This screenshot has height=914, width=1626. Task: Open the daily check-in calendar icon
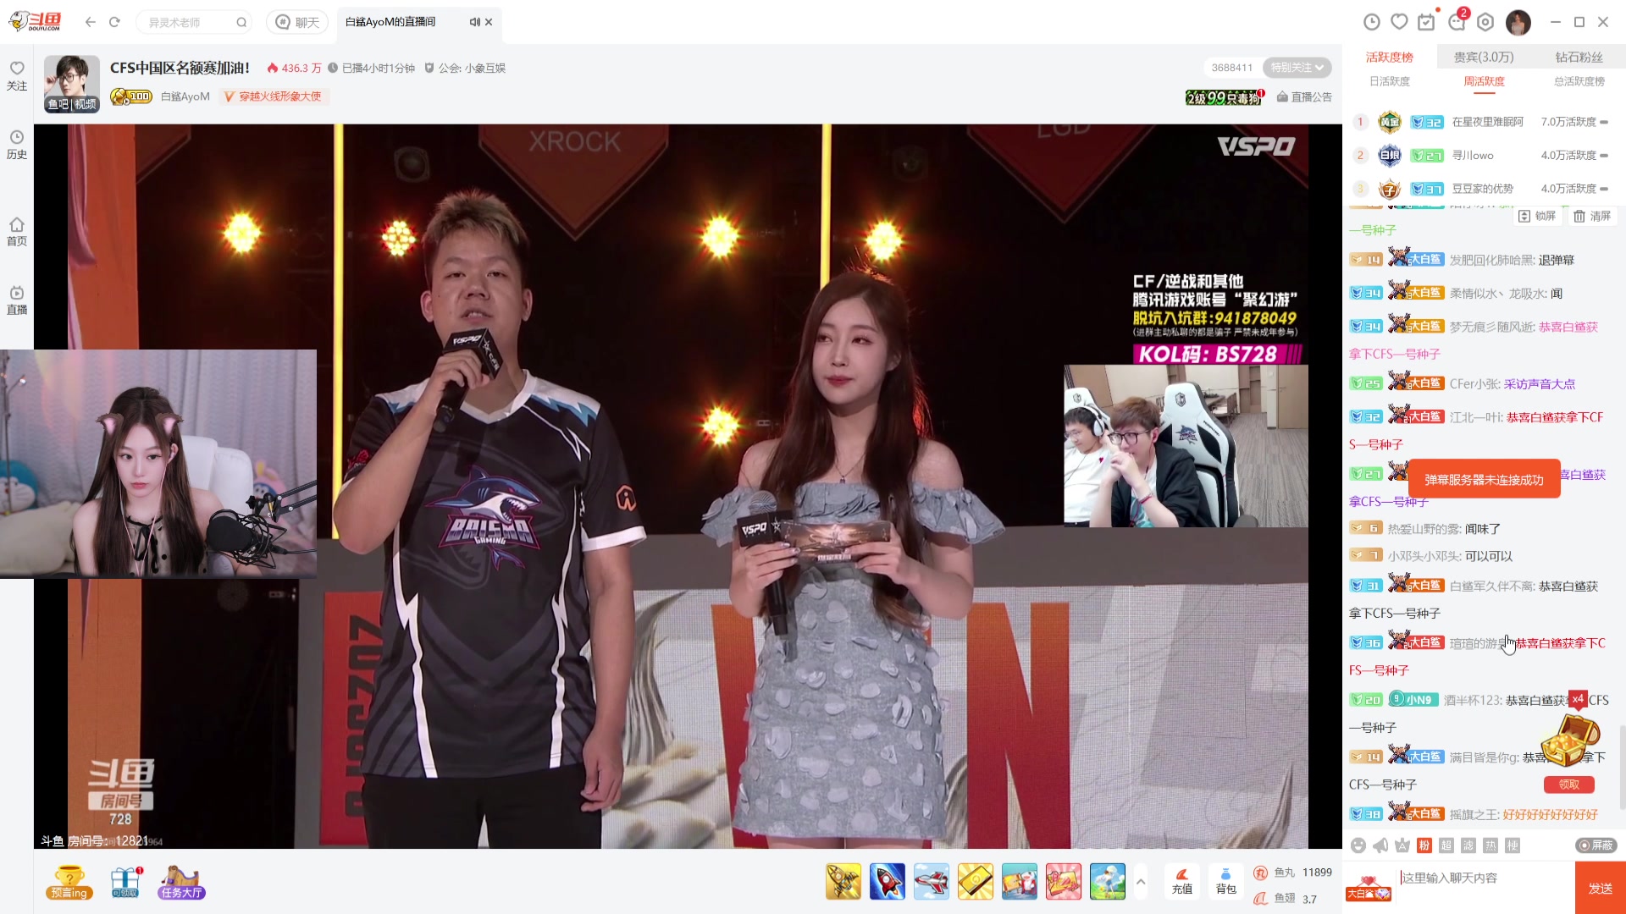pos(1427,22)
